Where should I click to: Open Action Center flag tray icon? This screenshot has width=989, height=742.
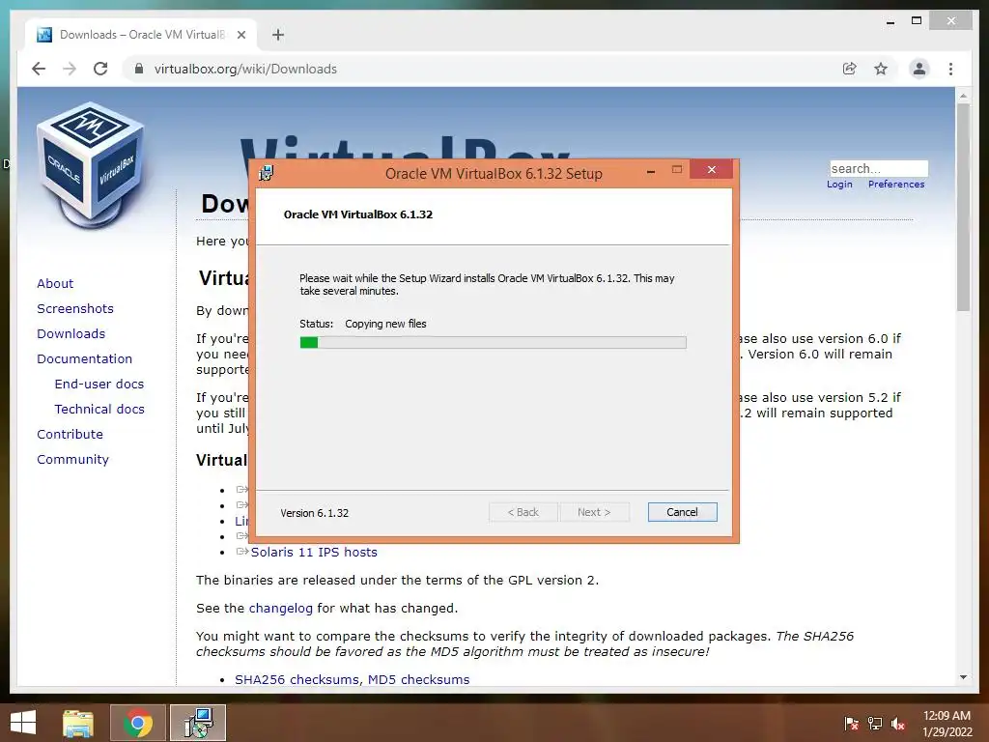pyautogui.click(x=851, y=724)
